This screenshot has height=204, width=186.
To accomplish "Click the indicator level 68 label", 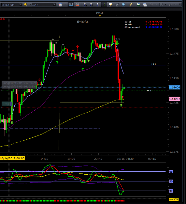I will pos(171,172).
